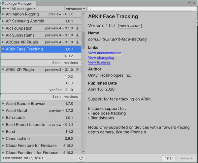Click the April 16, 2020 published date
The height and width of the screenshot is (163, 198).
click(x=101, y=89)
